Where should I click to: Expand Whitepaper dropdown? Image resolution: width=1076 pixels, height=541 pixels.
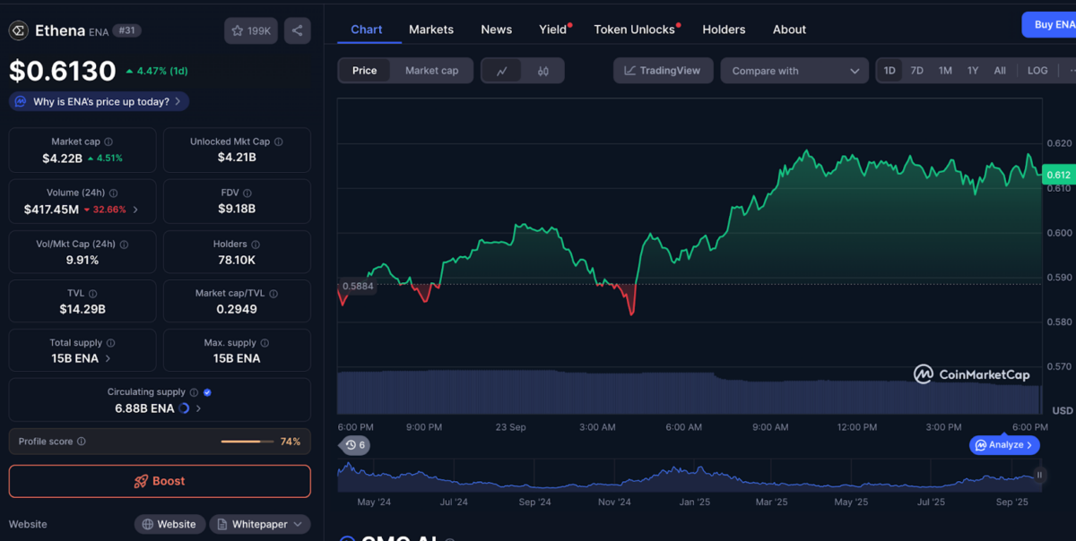(x=260, y=524)
